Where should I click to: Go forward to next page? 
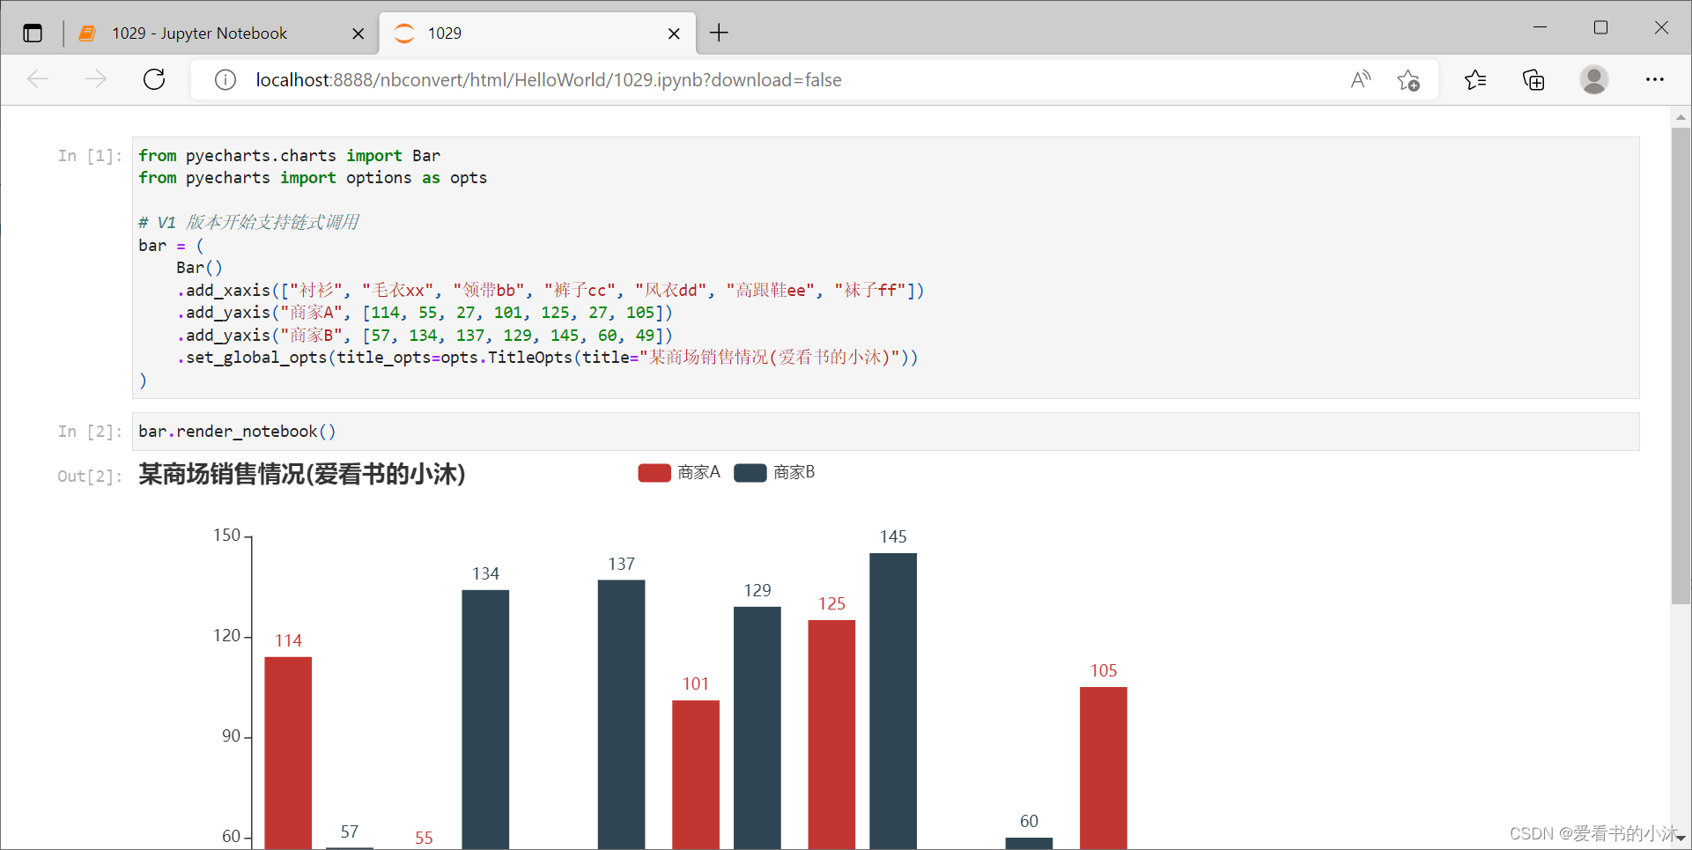click(x=96, y=80)
